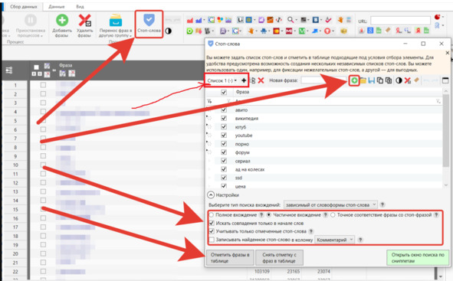The width and height of the screenshot is (453, 281).
Task: Click green add-to-list button next to Новая фраза
Action: pyautogui.click(x=354, y=80)
